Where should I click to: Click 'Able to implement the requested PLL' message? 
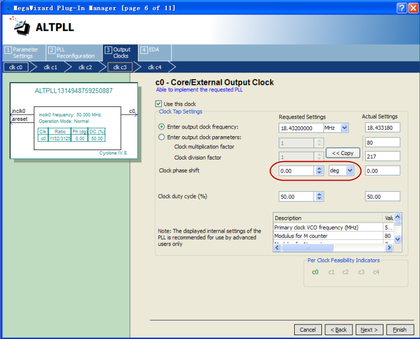click(x=199, y=90)
